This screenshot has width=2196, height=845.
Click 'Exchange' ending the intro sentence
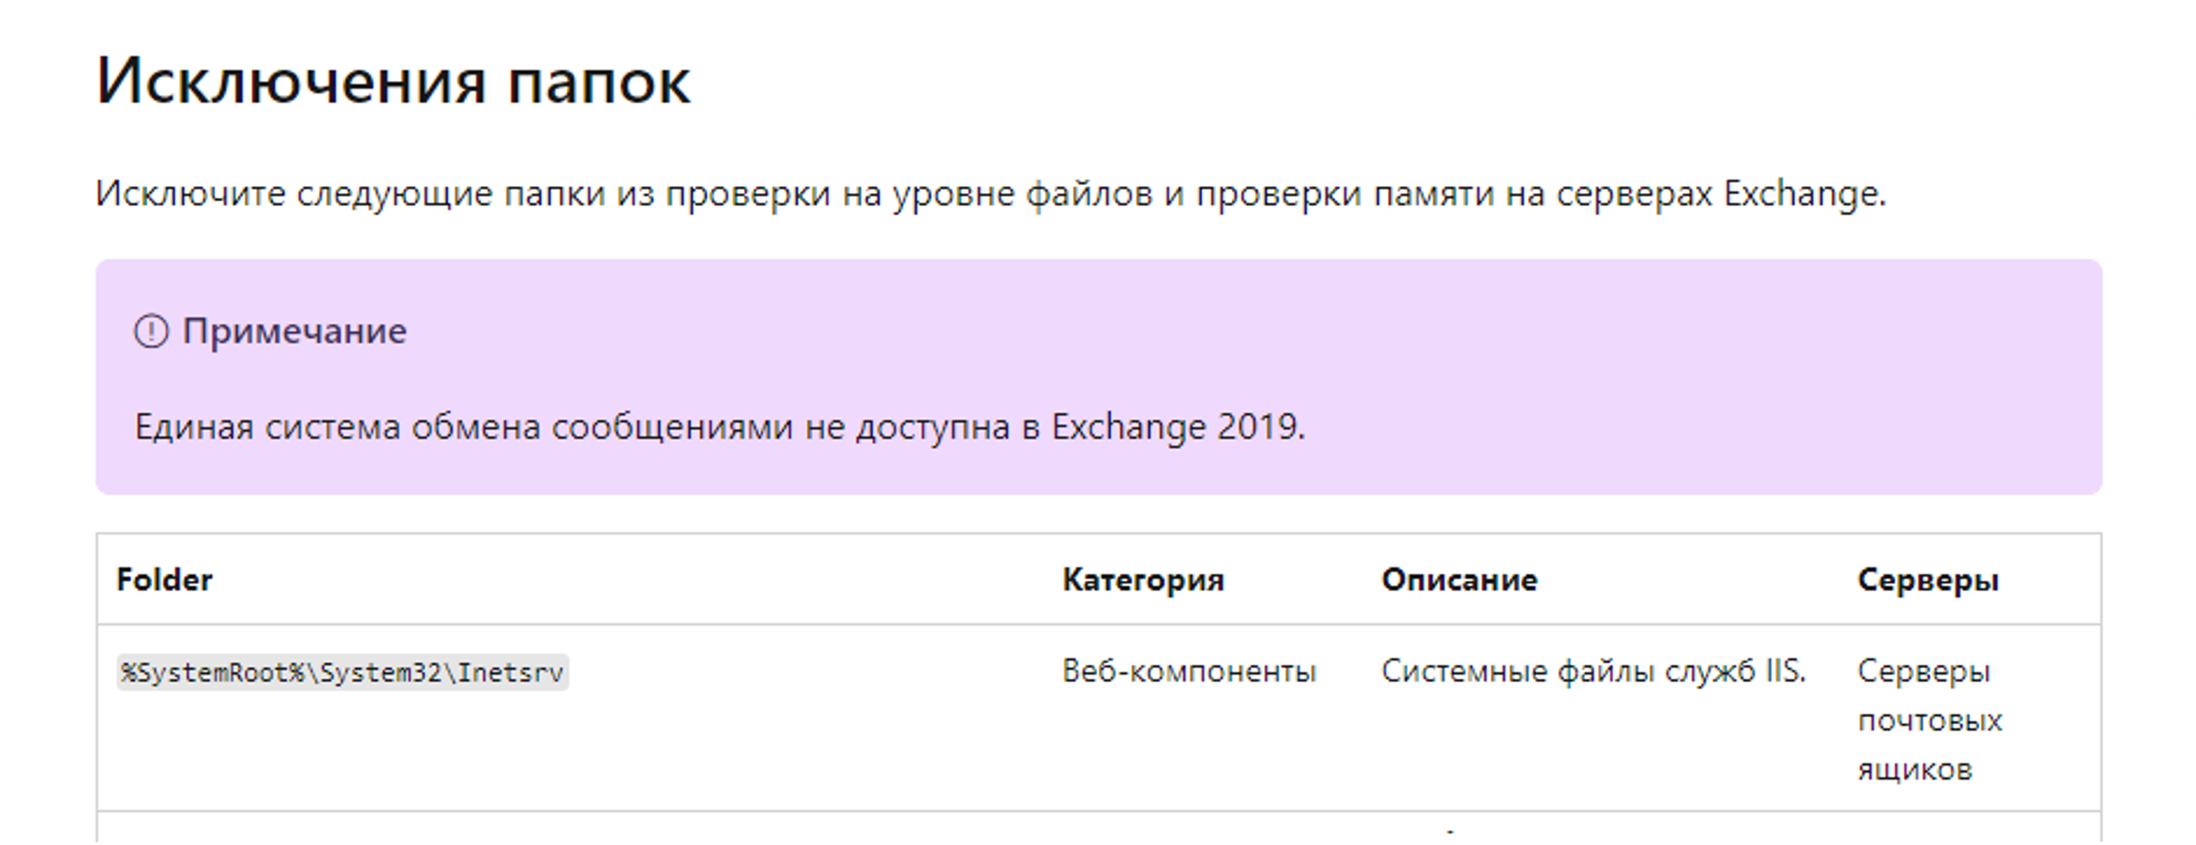[x=1803, y=194]
